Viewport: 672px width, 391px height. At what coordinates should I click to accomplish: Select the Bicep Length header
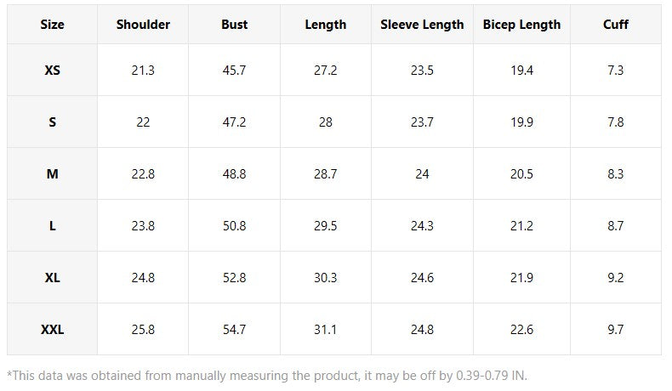tap(521, 25)
